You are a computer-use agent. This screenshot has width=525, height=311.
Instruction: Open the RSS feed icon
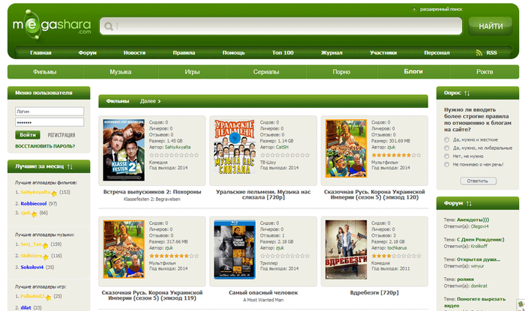(479, 53)
